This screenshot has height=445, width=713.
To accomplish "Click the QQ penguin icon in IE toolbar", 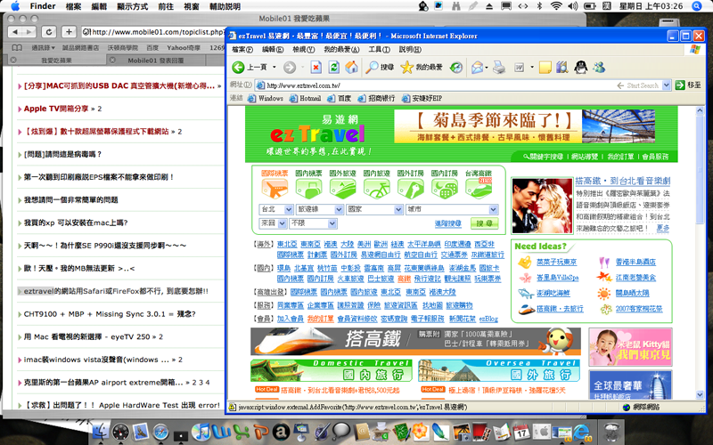I will pos(580,68).
